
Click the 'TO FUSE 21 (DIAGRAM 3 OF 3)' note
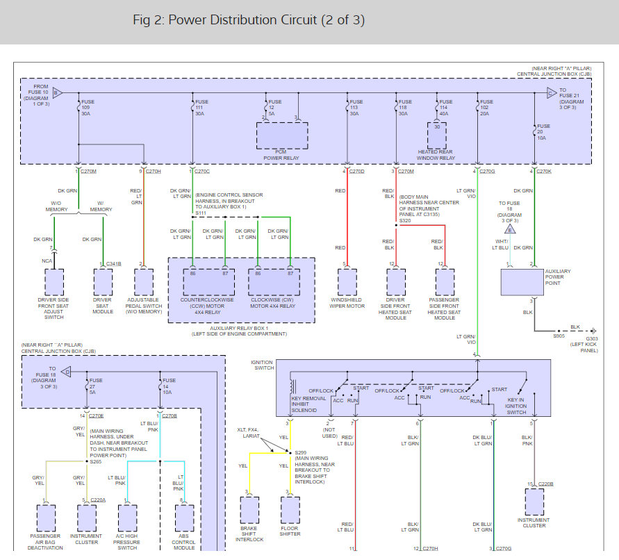(571, 99)
